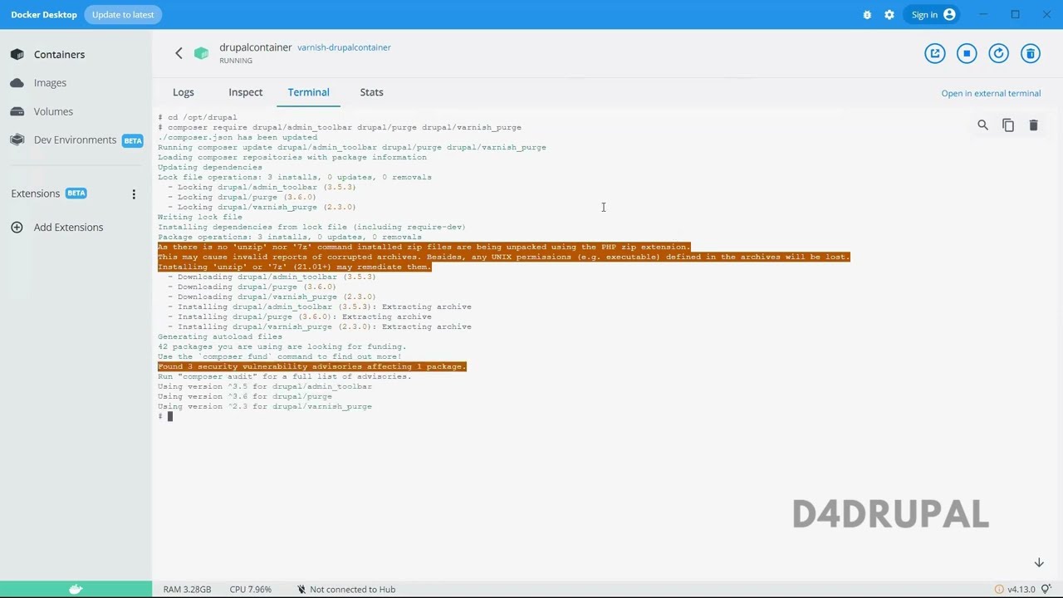Copy terminal output to clipboard
The height and width of the screenshot is (598, 1063).
[1008, 125]
